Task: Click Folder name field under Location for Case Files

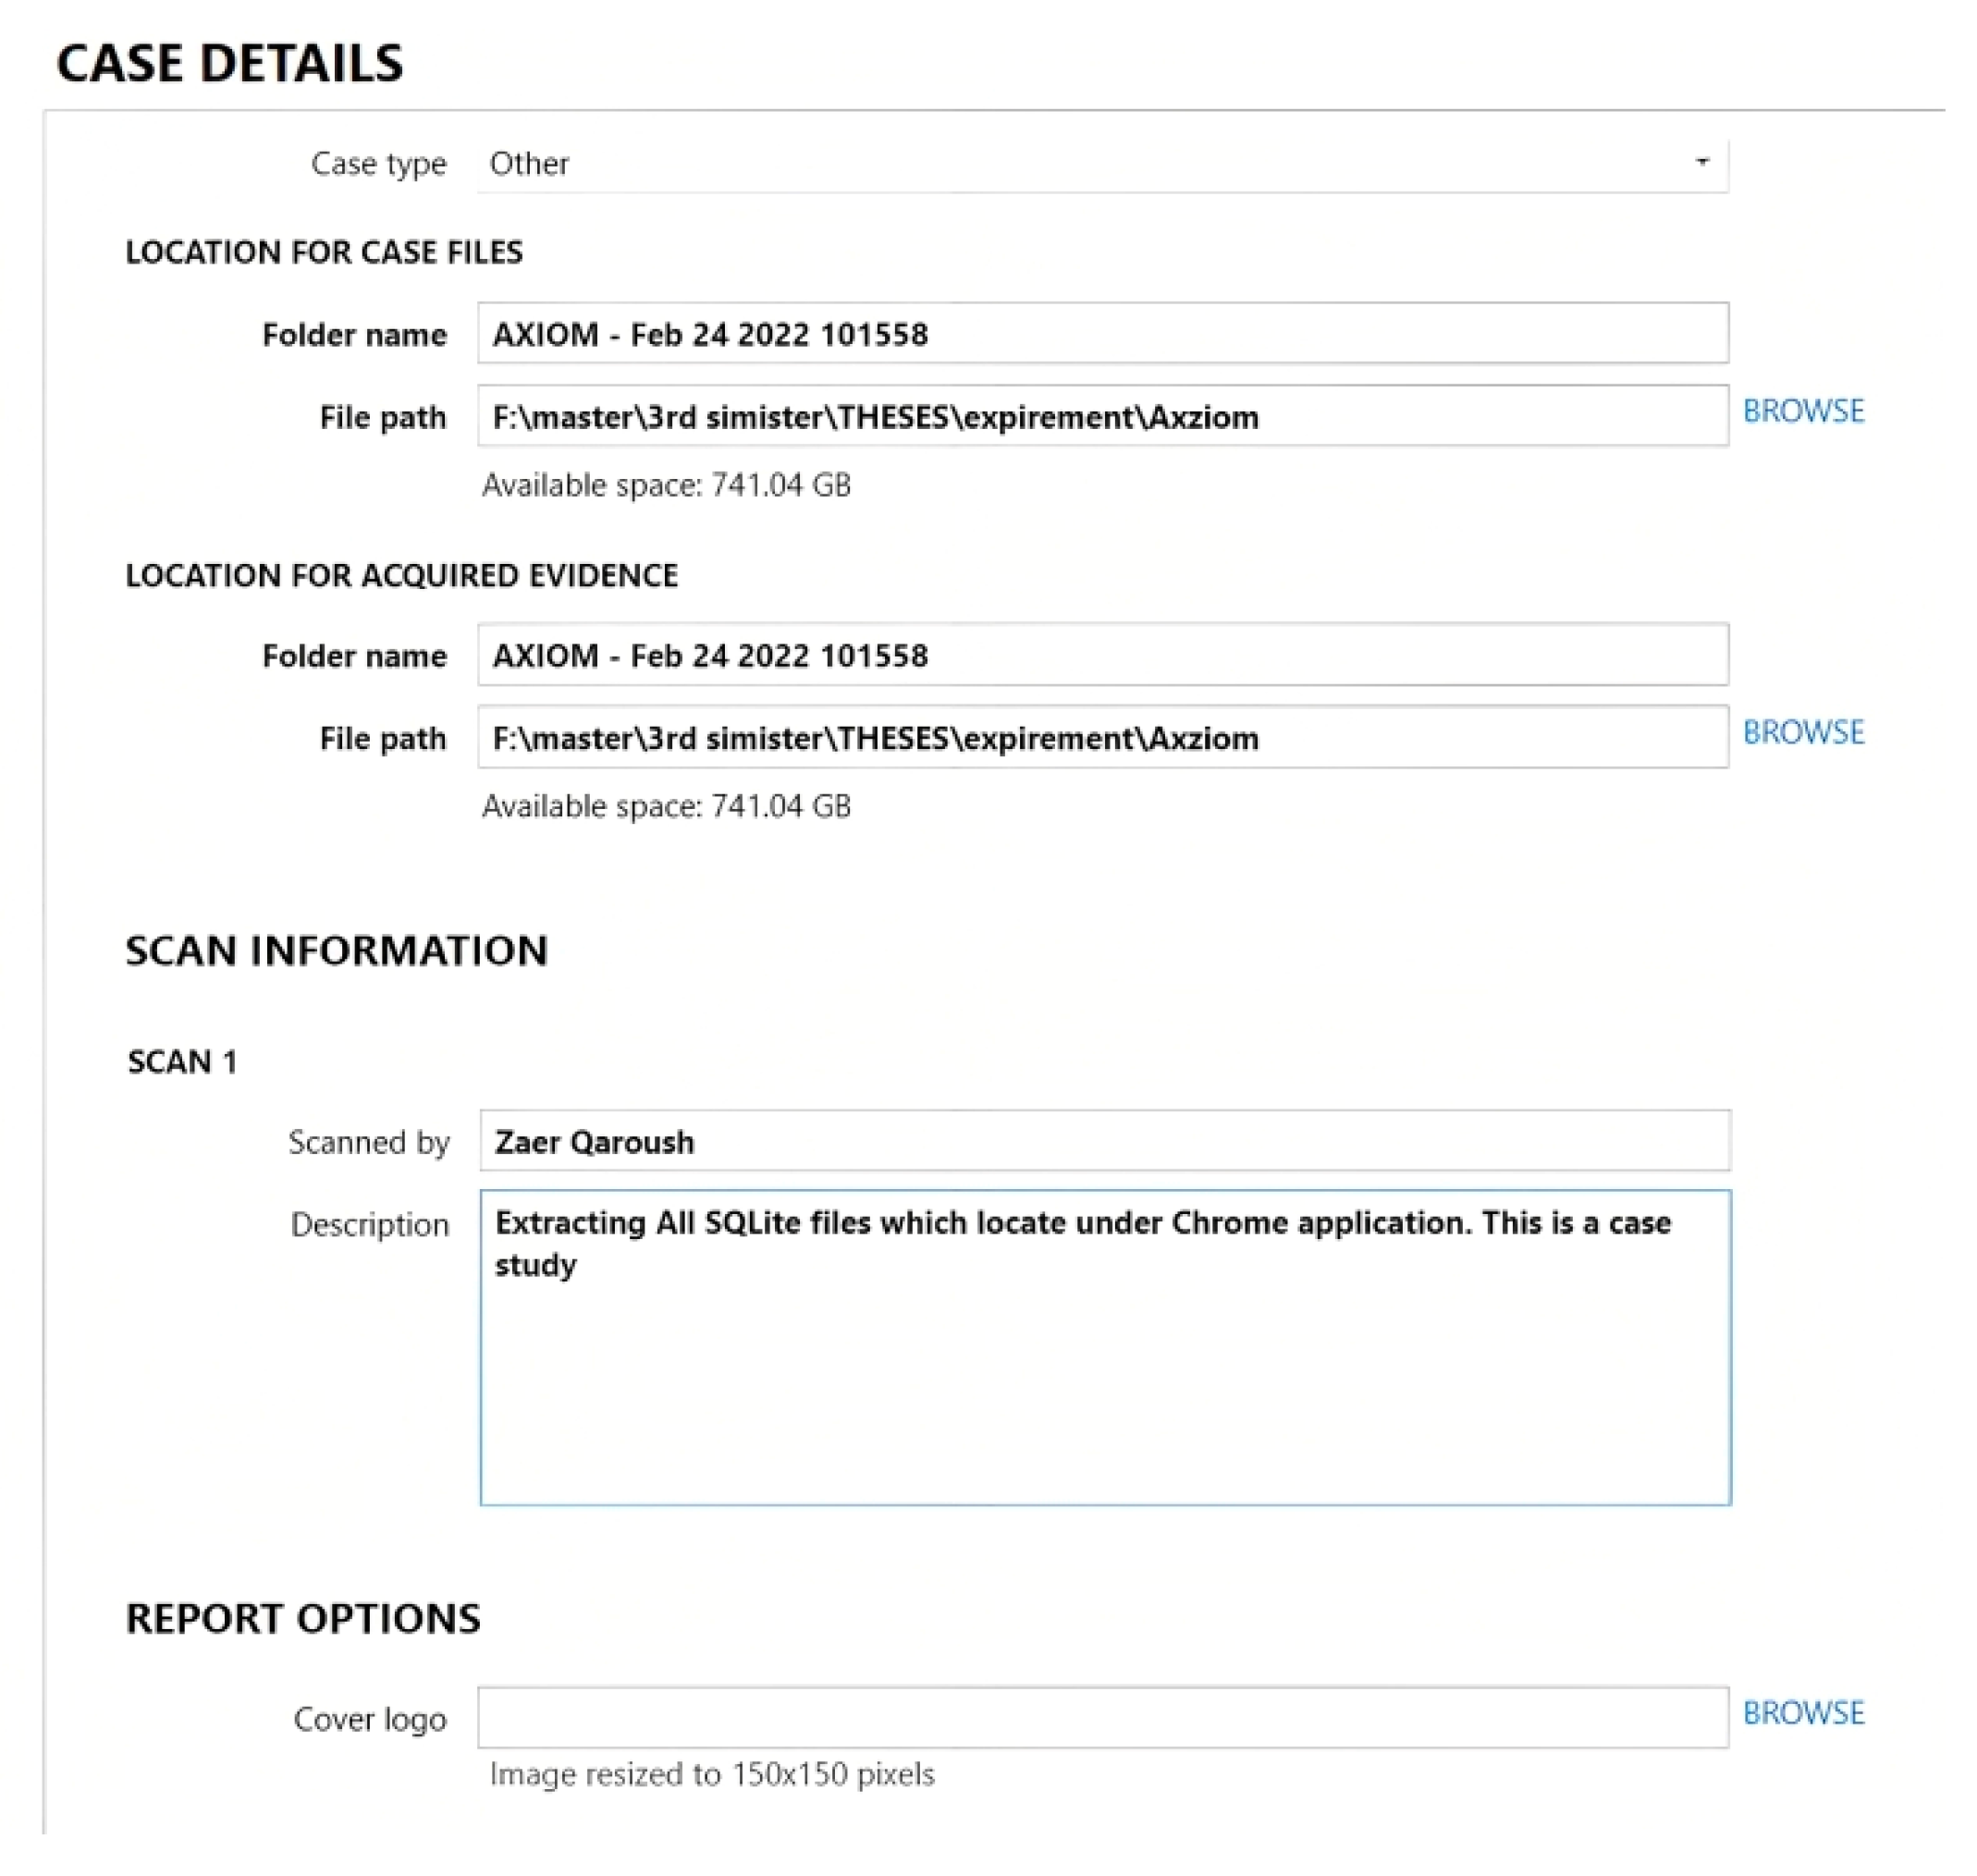Action: [x=1101, y=334]
